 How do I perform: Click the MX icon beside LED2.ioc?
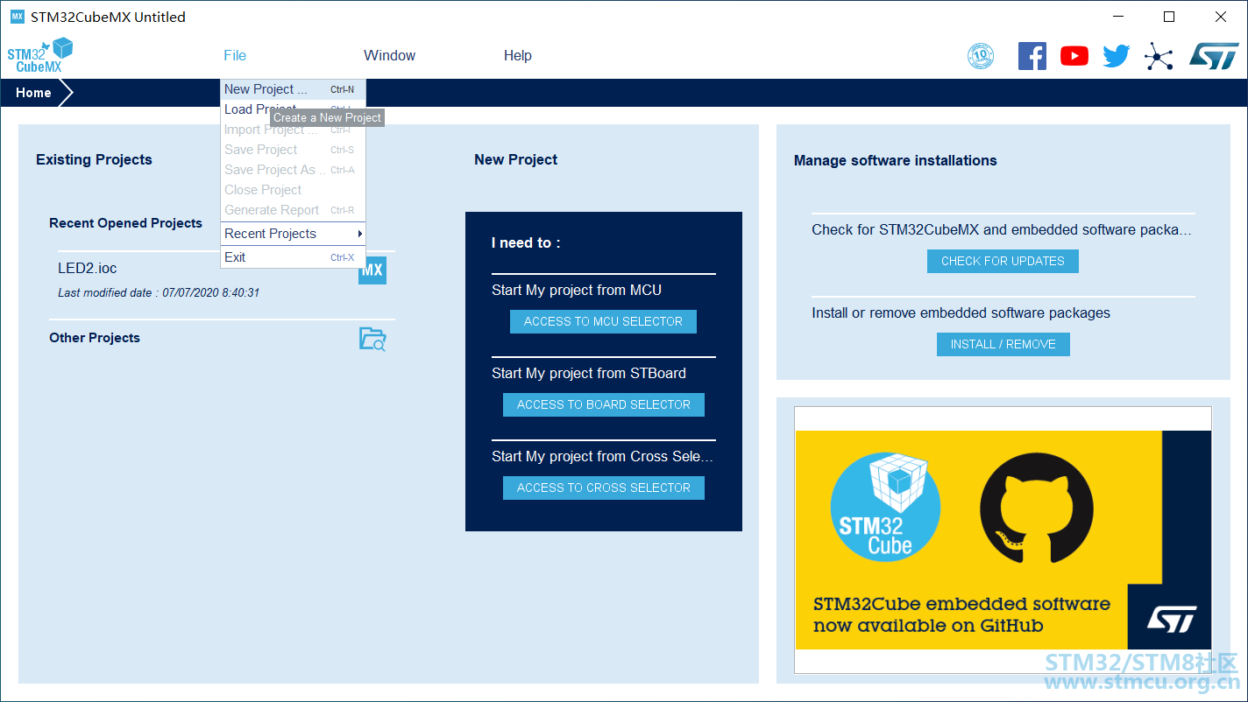372,270
